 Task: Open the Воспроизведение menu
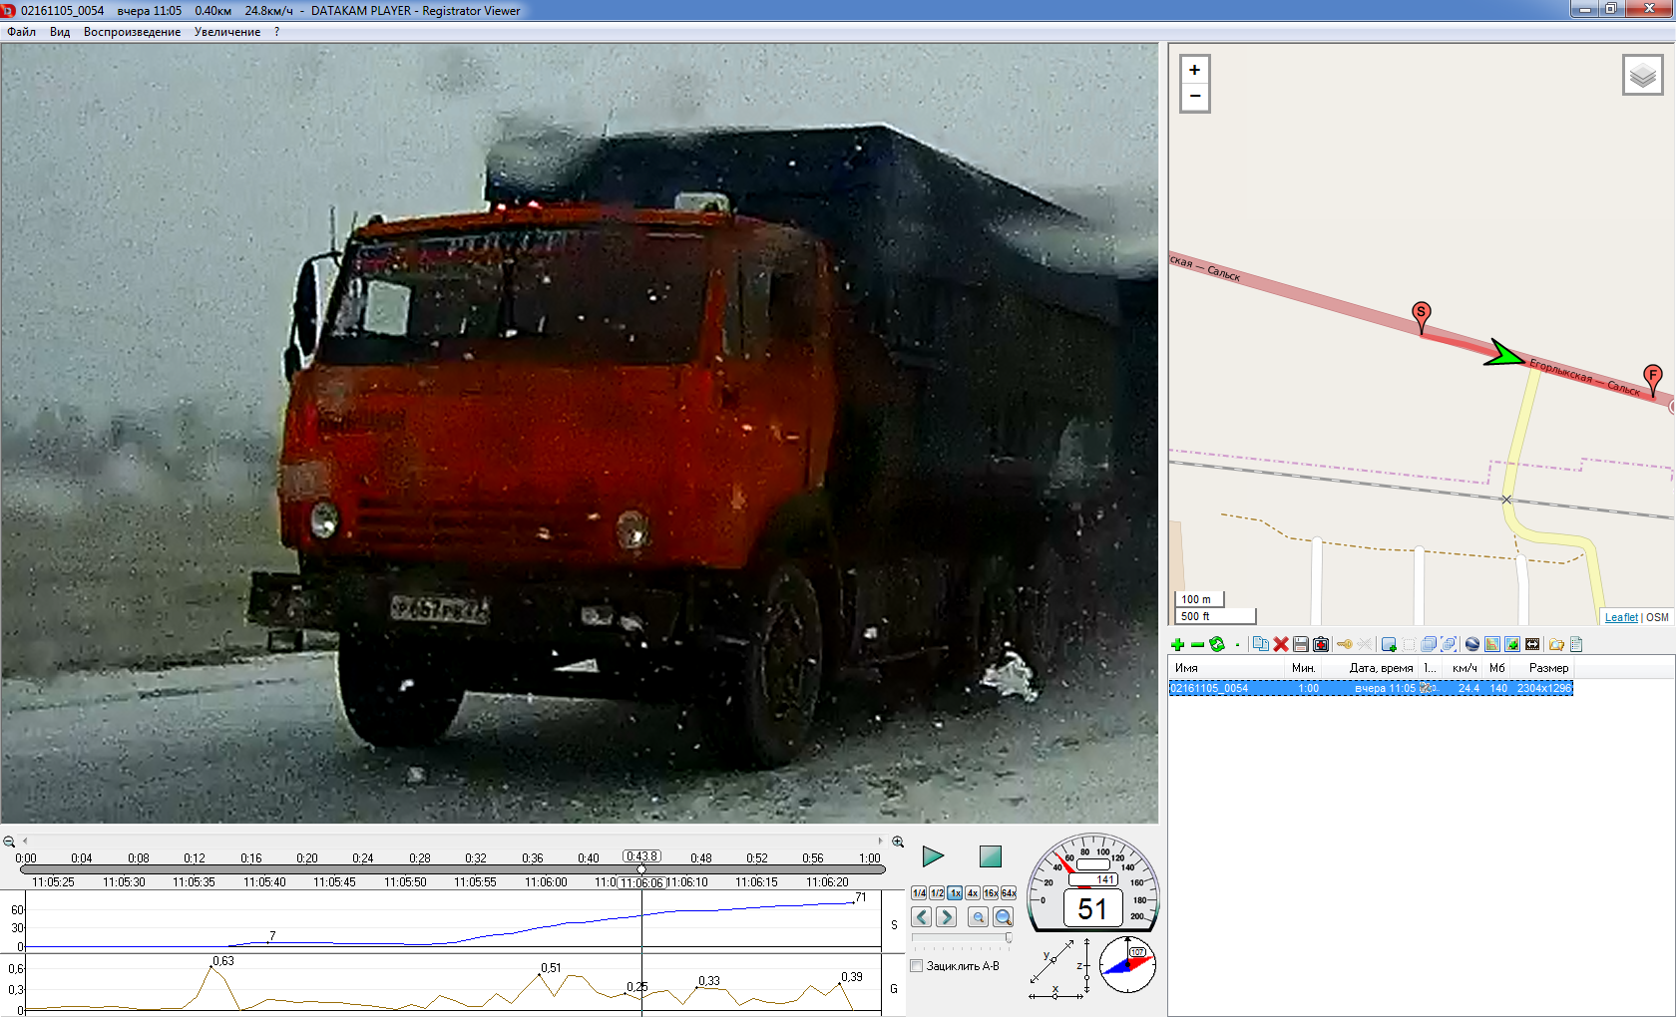(x=132, y=32)
